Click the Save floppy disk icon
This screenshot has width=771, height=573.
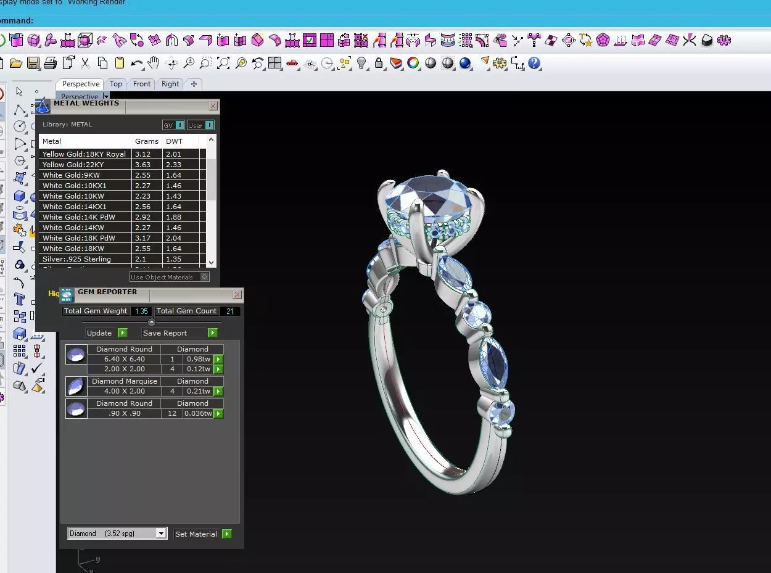pos(33,63)
